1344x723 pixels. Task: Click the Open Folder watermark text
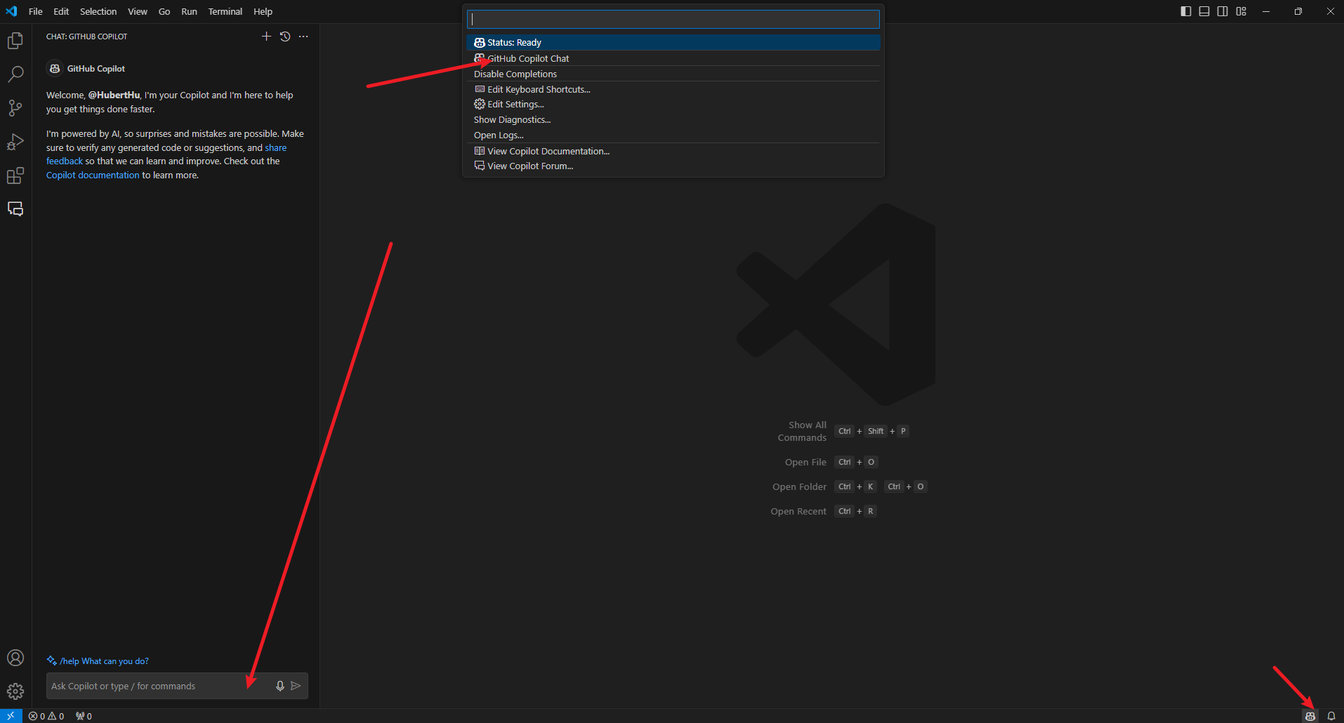pyautogui.click(x=799, y=486)
